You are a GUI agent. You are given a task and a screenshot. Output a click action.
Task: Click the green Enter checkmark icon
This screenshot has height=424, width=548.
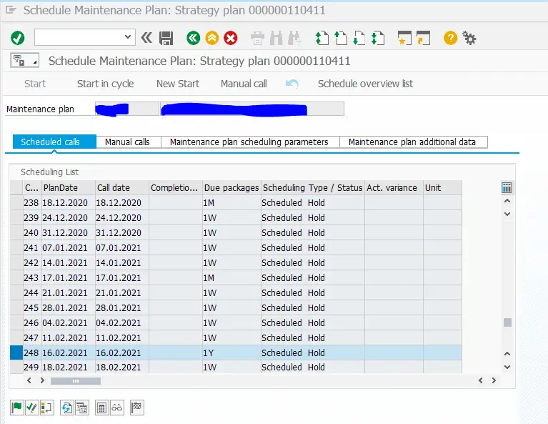click(x=17, y=38)
